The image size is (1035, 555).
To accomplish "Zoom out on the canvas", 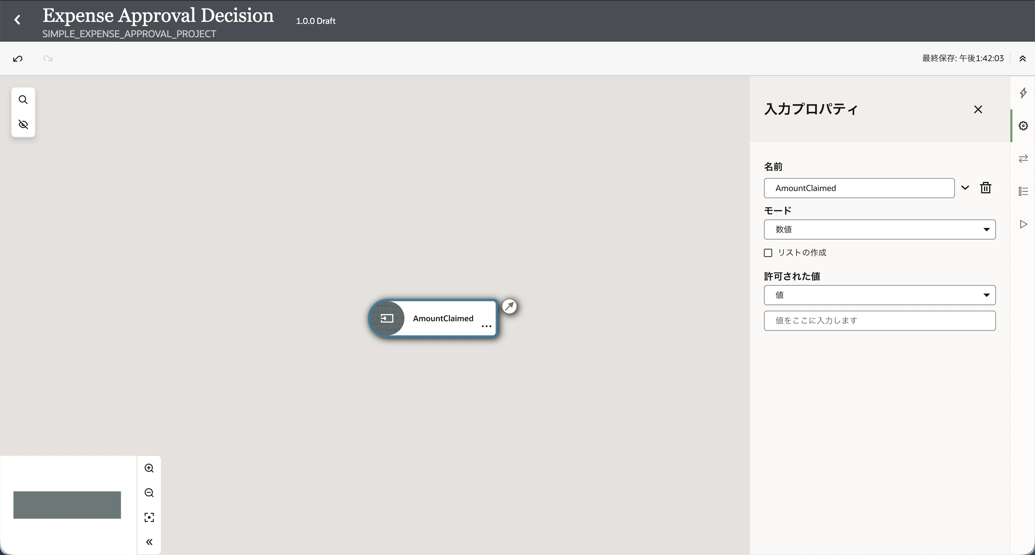I will 149,493.
